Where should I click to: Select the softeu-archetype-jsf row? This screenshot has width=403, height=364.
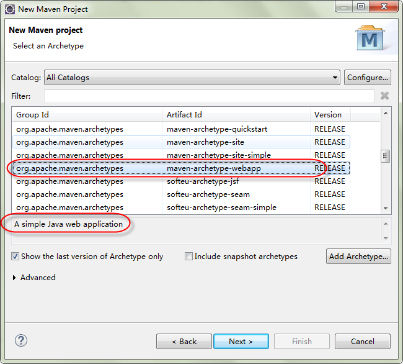pos(181,181)
